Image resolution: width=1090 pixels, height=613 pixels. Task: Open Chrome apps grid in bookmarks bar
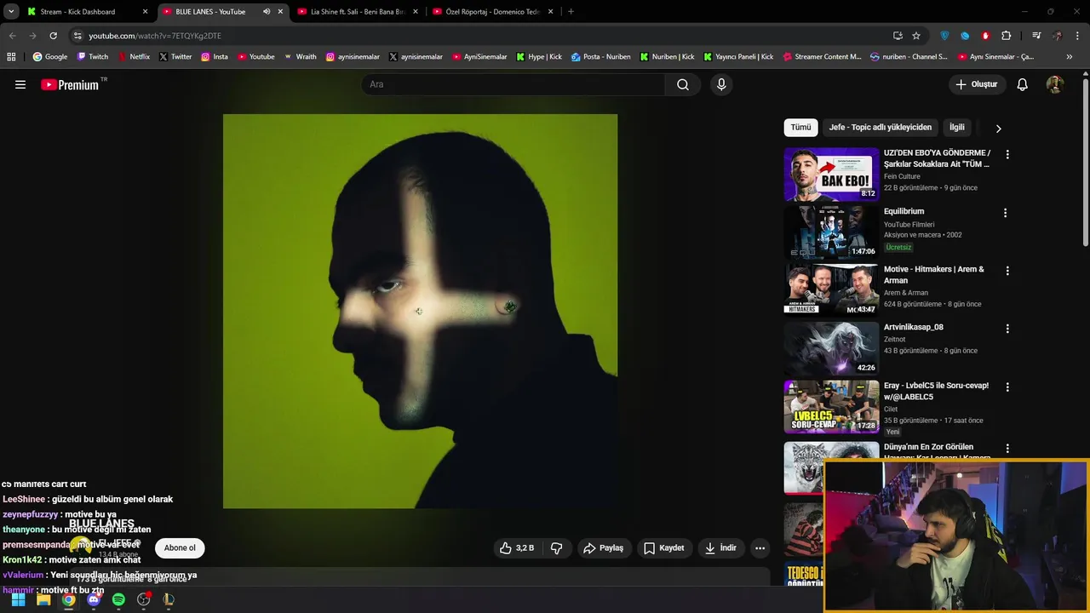point(11,57)
